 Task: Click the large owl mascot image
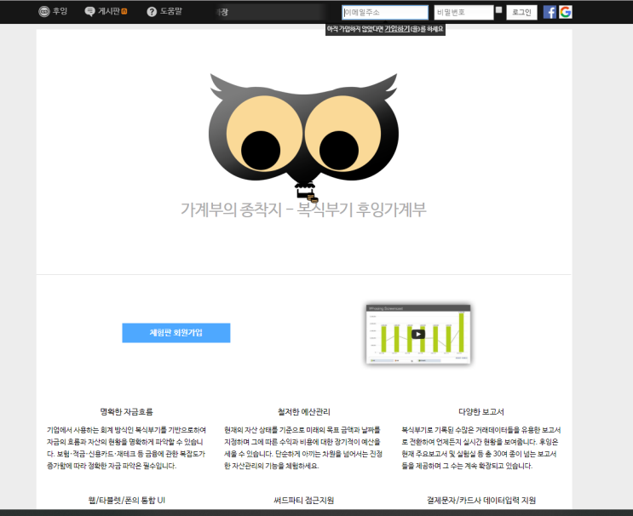[303, 129]
